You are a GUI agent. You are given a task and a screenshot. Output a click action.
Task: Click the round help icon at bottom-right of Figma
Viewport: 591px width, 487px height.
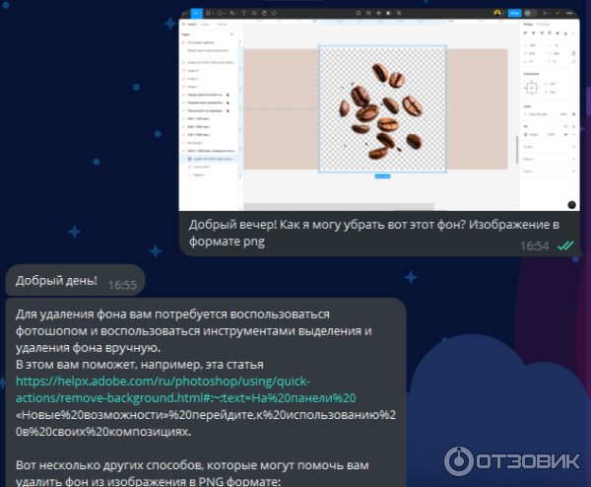click(x=571, y=204)
